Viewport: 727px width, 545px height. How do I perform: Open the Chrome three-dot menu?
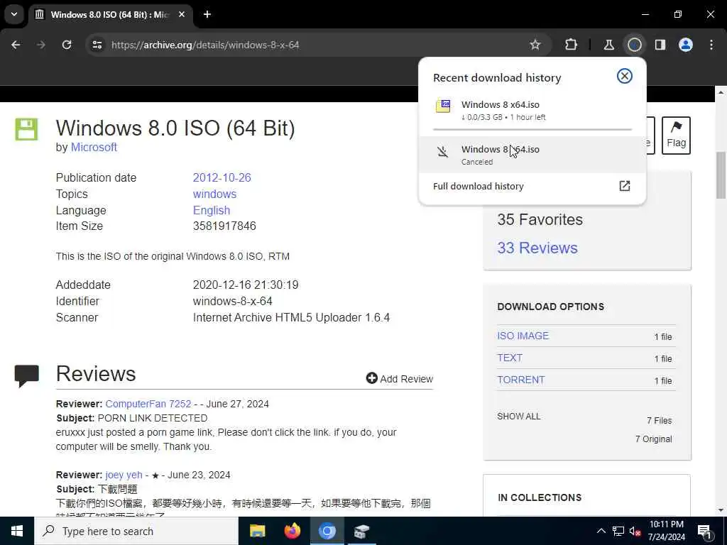[711, 45]
